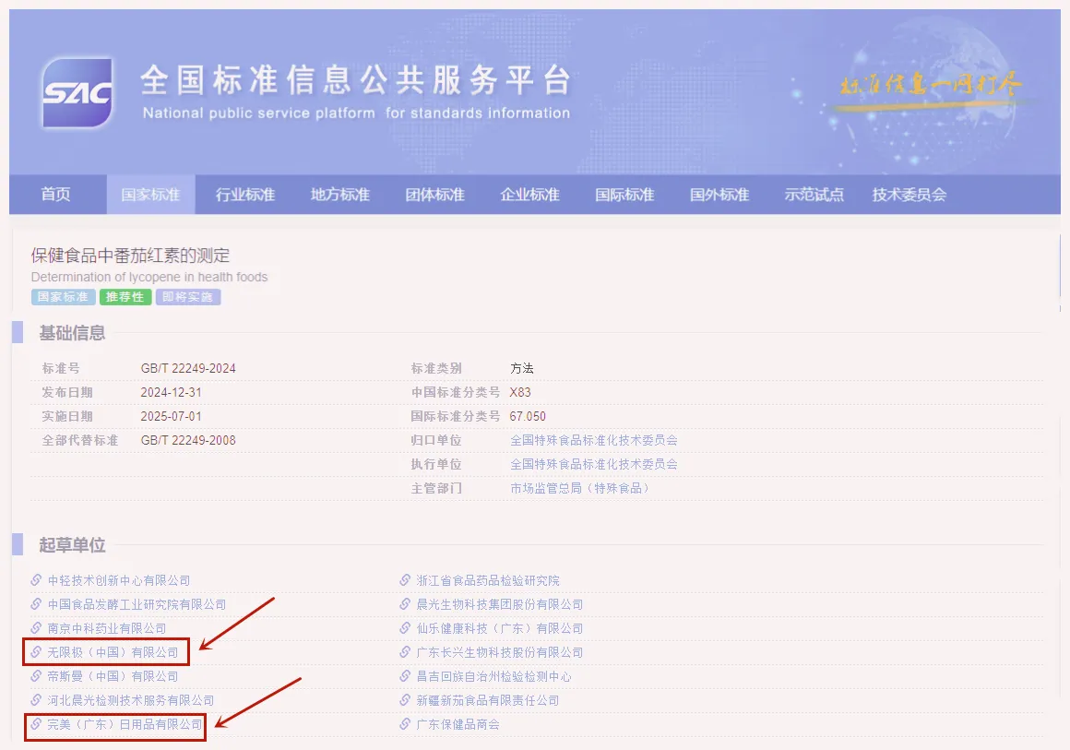1070x750 pixels.
Task: Click link icon beside 广东保健品商会
Action: [405, 724]
